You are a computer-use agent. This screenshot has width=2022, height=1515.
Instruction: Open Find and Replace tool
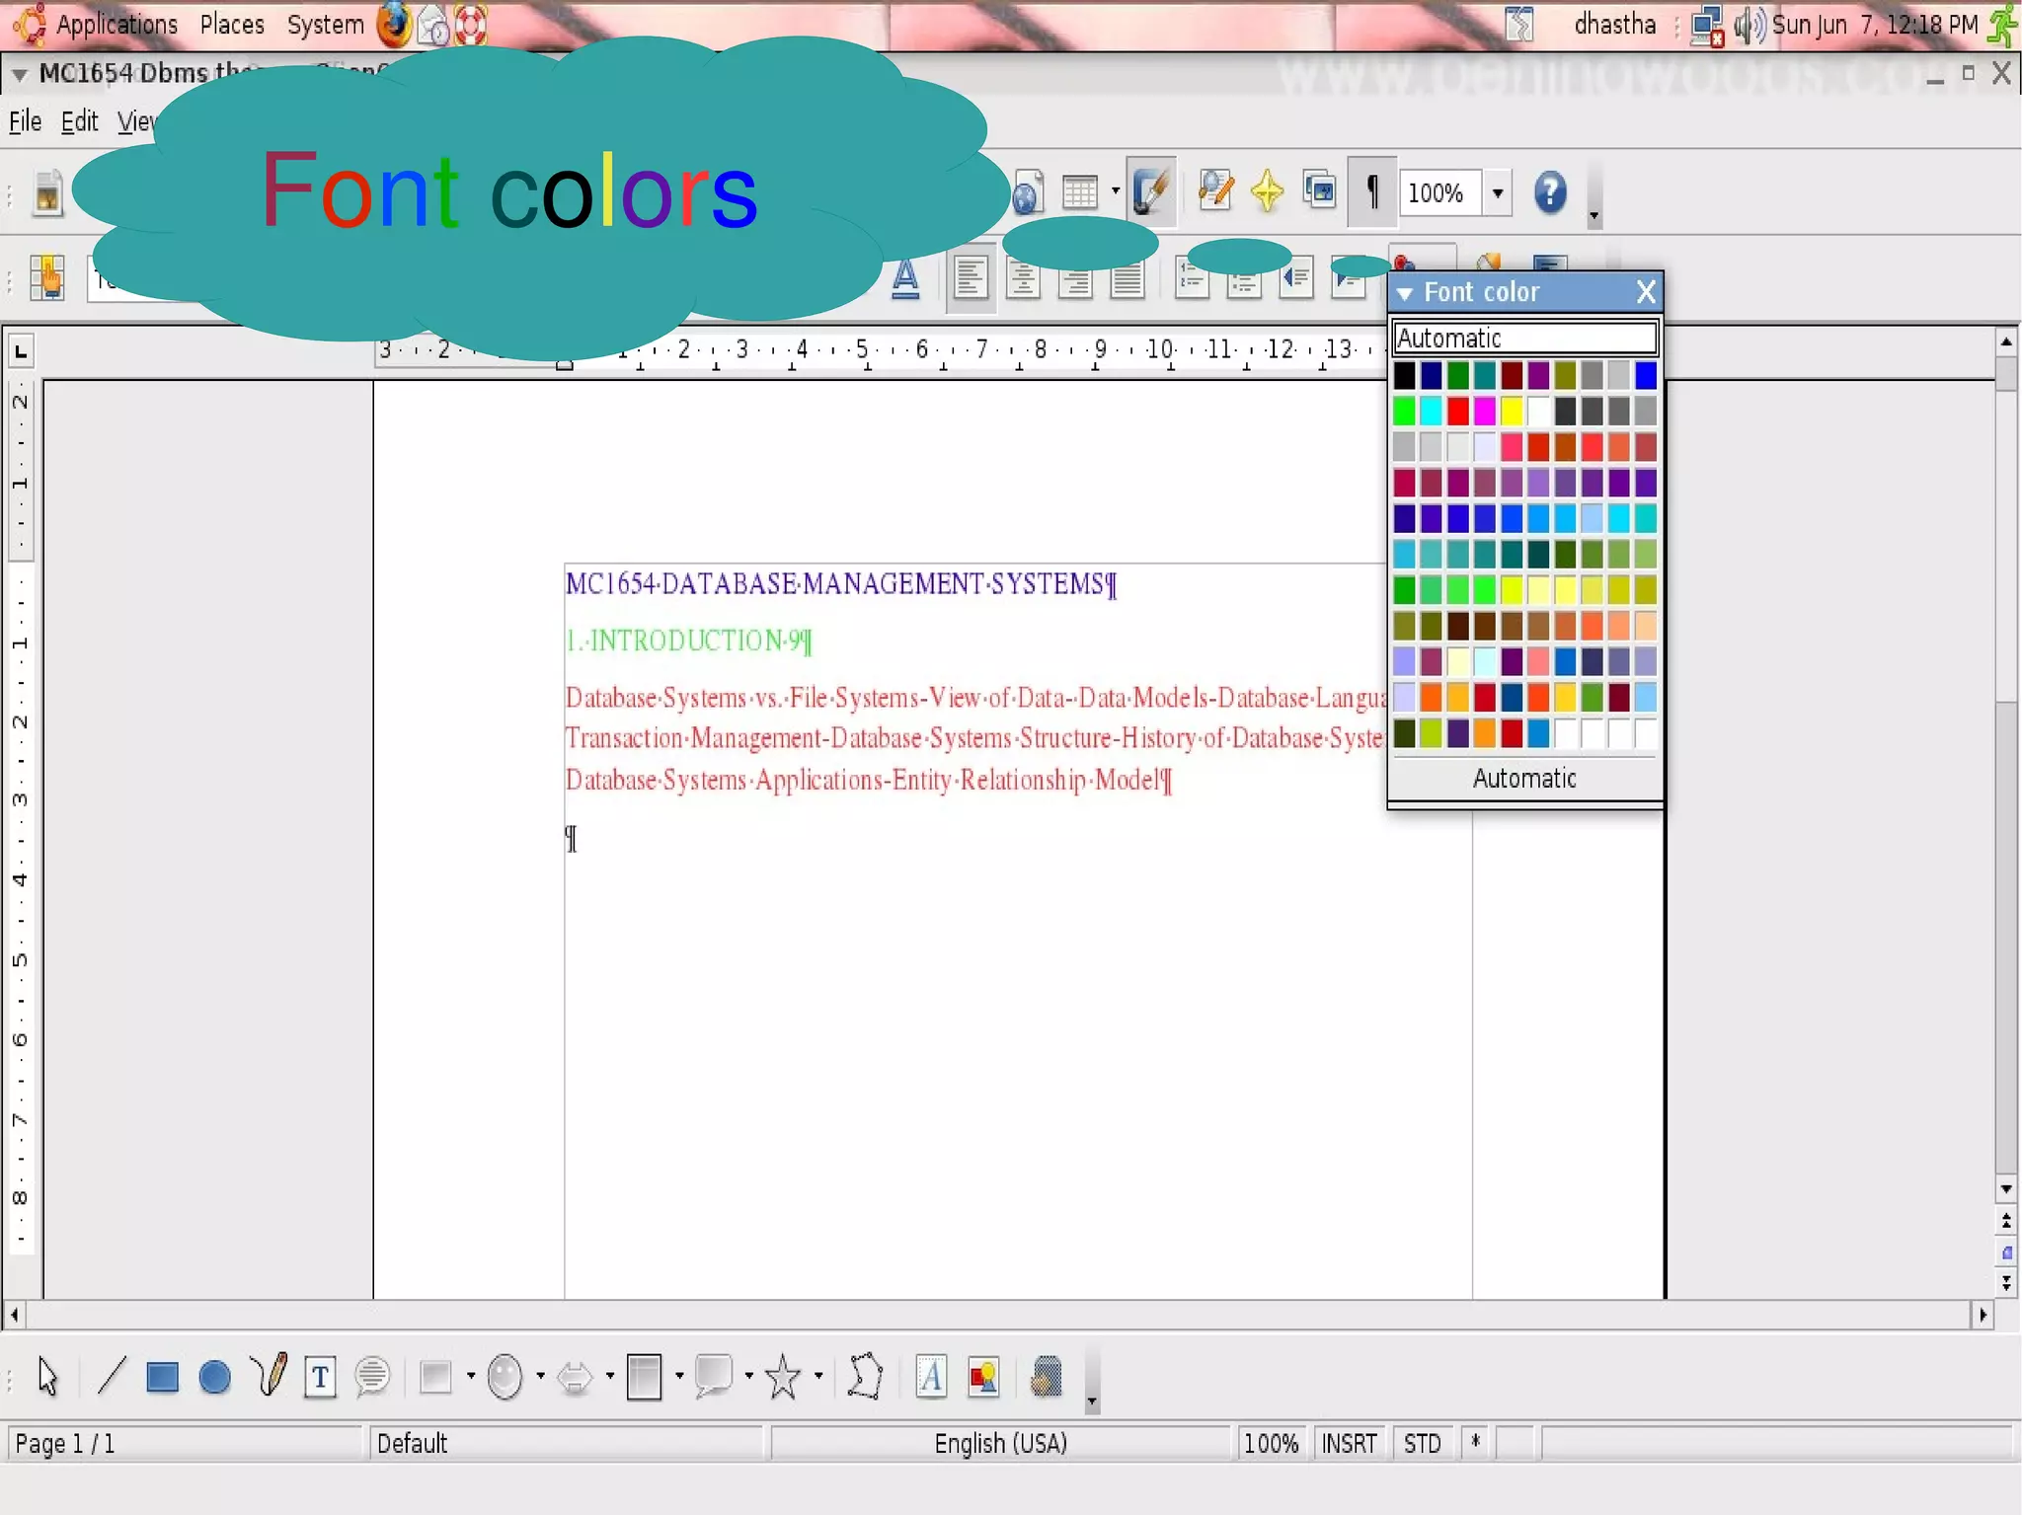(1215, 189)
